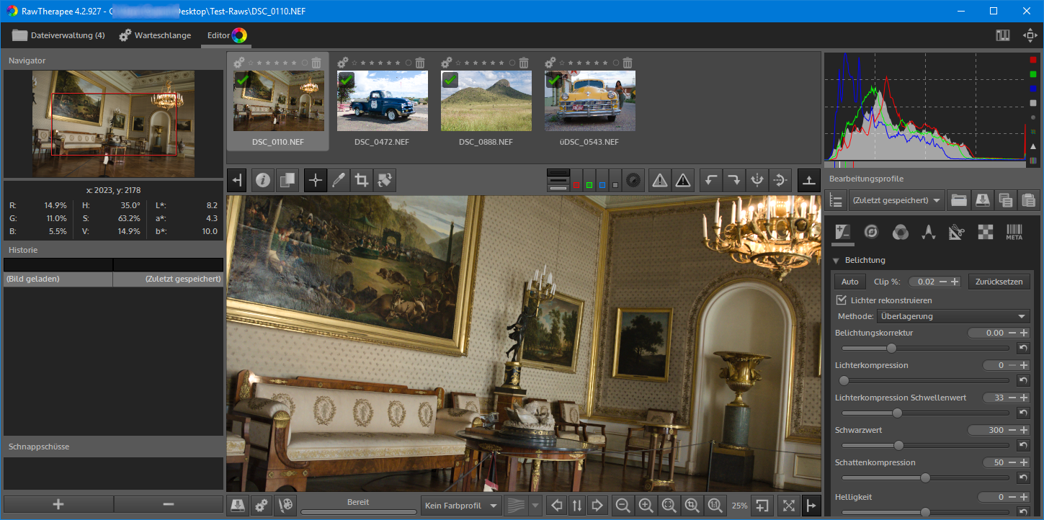Toggle before/after comparison view icon

coord(286,181)
